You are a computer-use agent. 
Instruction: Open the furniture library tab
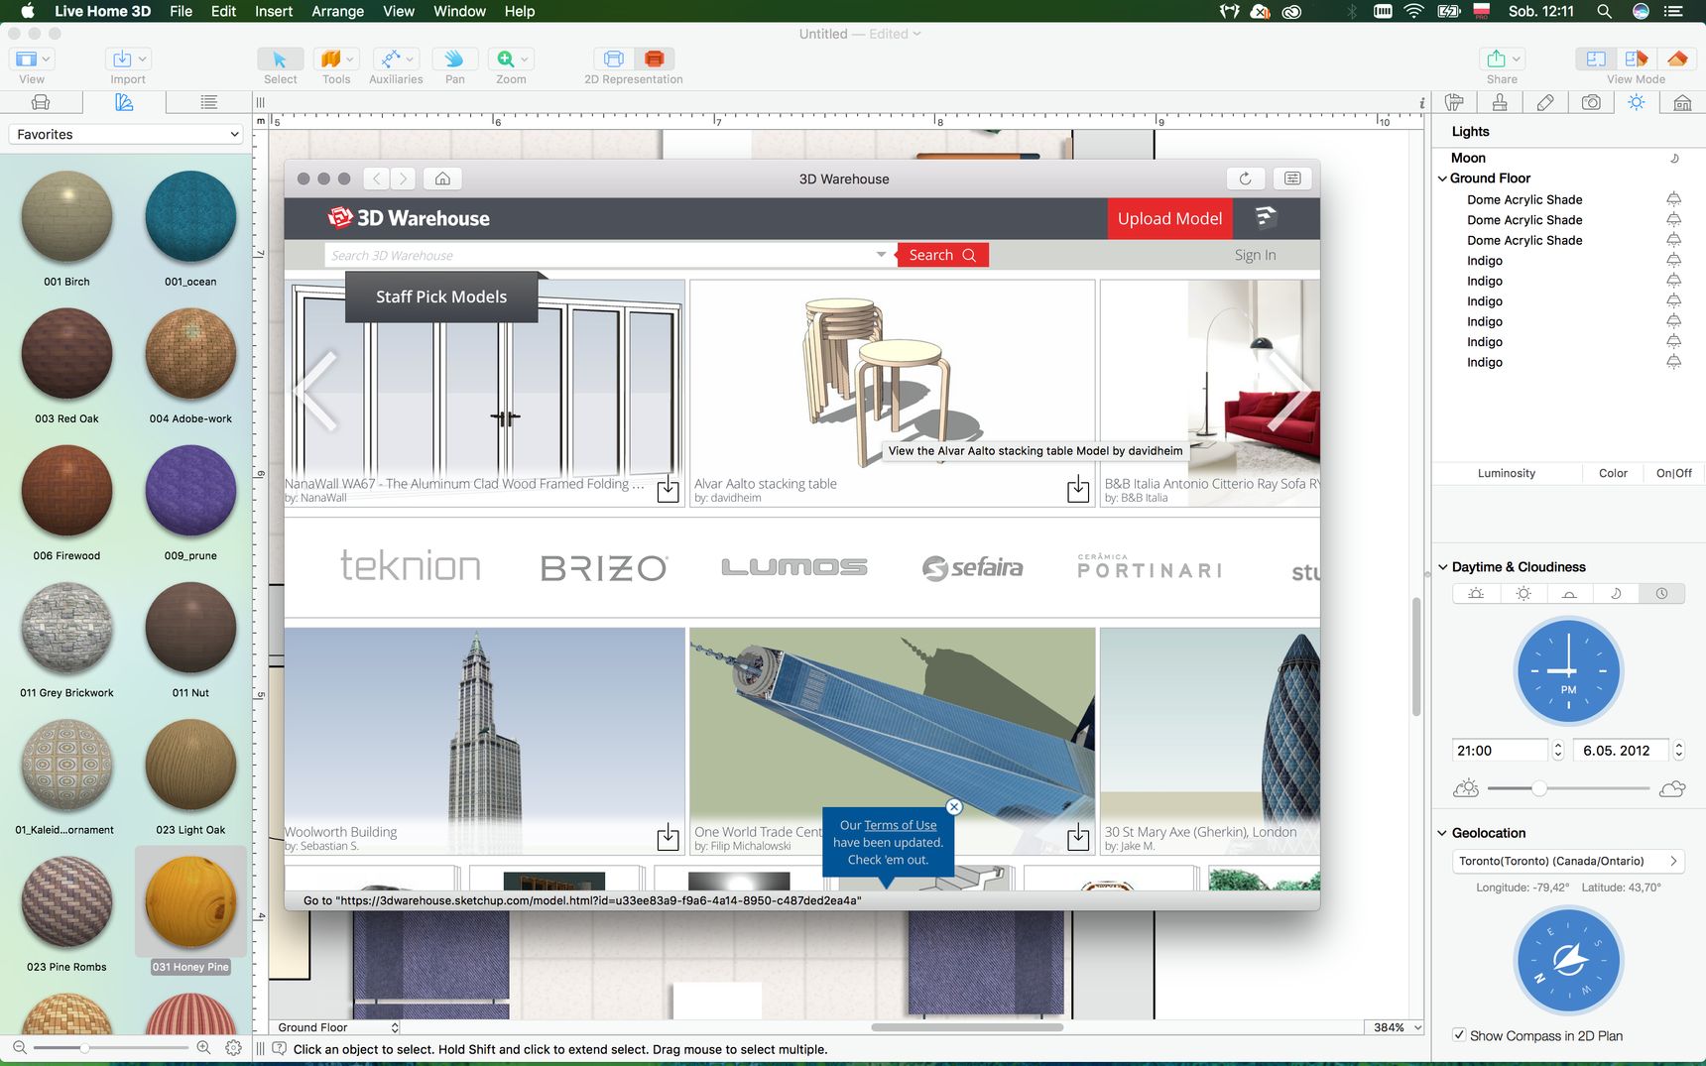tap(41, 102)
